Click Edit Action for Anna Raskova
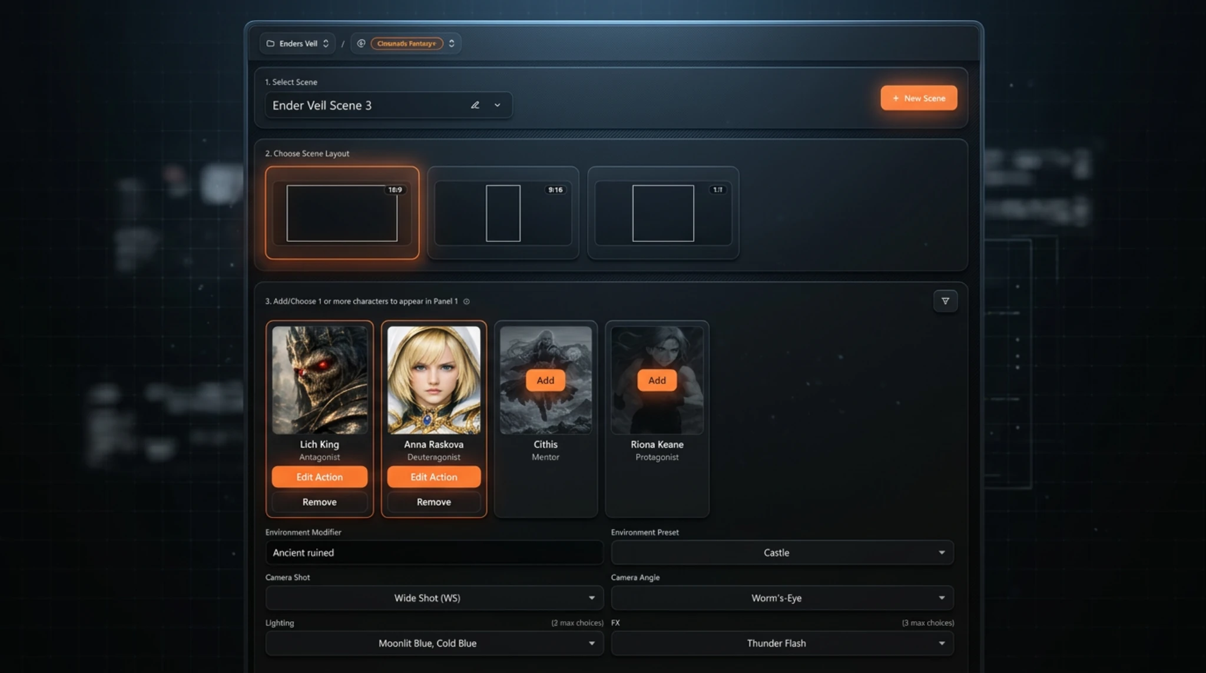1206x673 pixels. 433,477
